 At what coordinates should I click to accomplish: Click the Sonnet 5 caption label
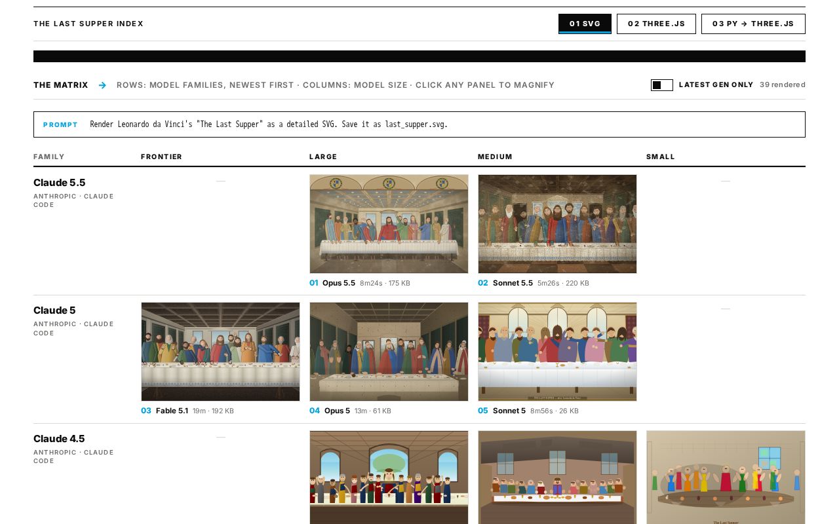point(509,411)
